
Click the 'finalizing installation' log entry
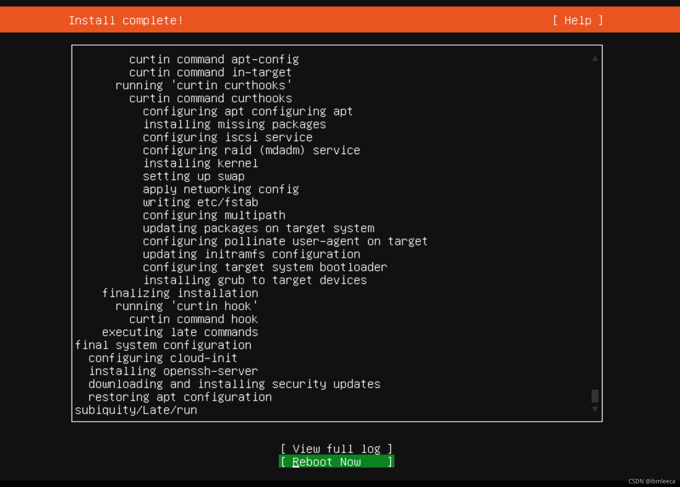[x=180, y=293]
